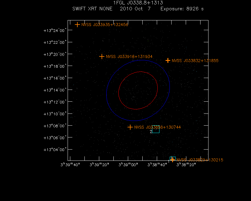This screenshot has width=251, height=201.
Task: Click the declination label +13°18'00"
Action: click(55, 66)
